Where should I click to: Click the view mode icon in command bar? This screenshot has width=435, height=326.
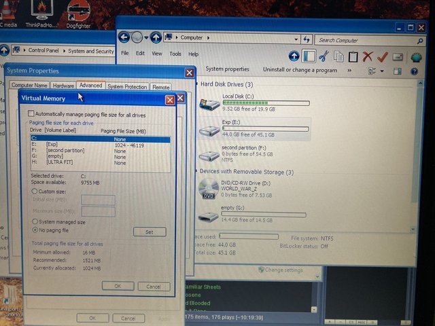pos(372,71)
